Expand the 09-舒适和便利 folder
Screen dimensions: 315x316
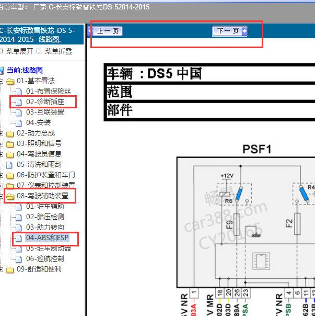[x=1, y=269]
